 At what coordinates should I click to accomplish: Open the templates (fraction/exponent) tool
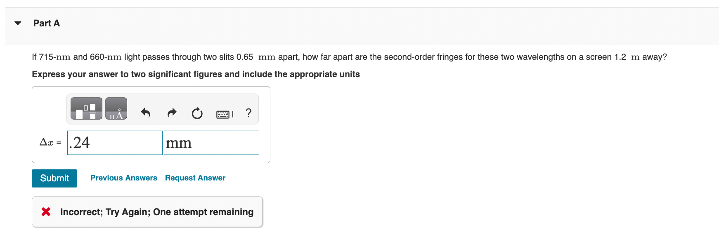(x=86, y=109)
